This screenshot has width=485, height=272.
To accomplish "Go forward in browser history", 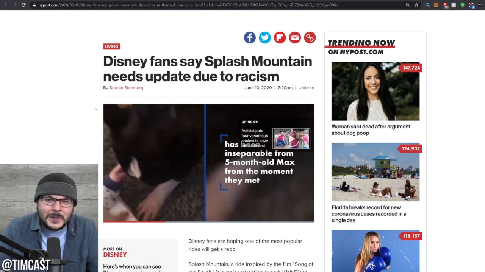I will (14, 5).
